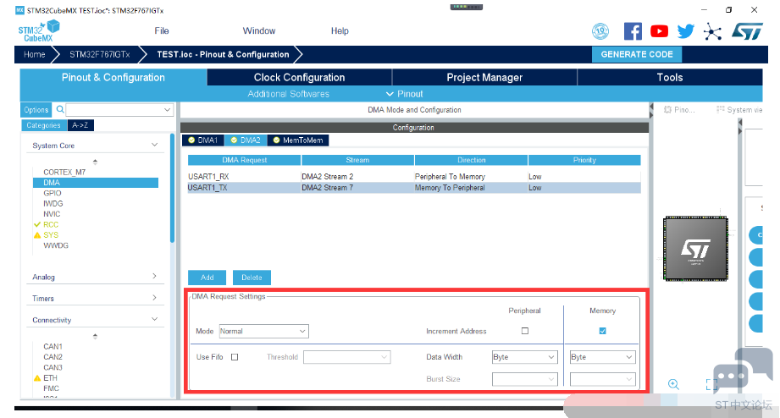
Task: Click the STM32CubeMX logo
Action: (x=39, y=30)
